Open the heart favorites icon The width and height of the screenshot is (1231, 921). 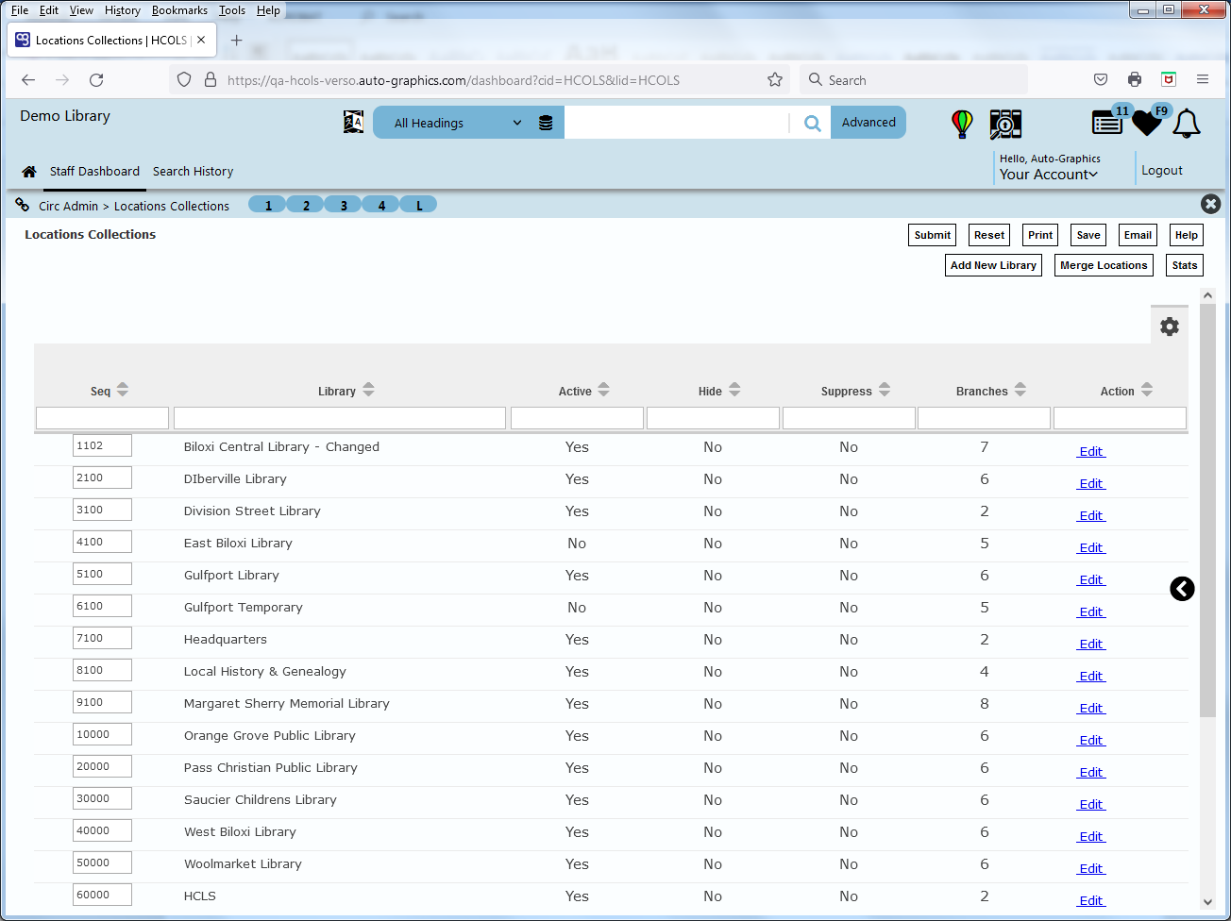(1147, 123)
